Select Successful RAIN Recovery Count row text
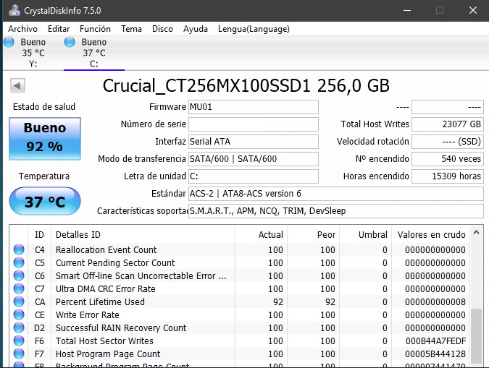Image resolution: width=489 pixels, height=368 pixels. click(x=121, y=328)
